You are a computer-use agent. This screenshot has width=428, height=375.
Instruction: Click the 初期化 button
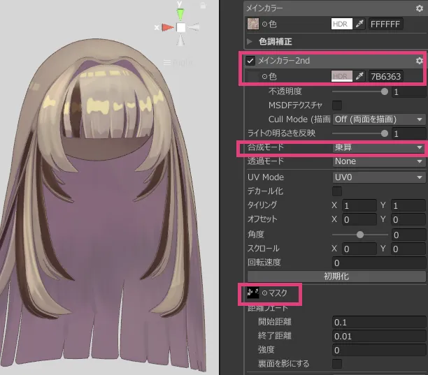point(336,277)
